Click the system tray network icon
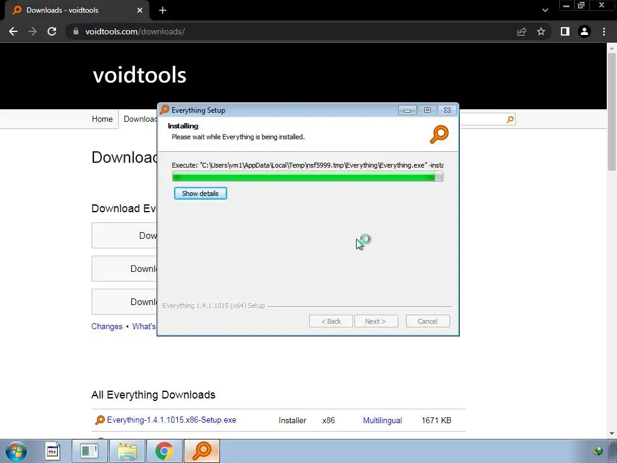The image size is (617, 463). (x=598, y=451)
